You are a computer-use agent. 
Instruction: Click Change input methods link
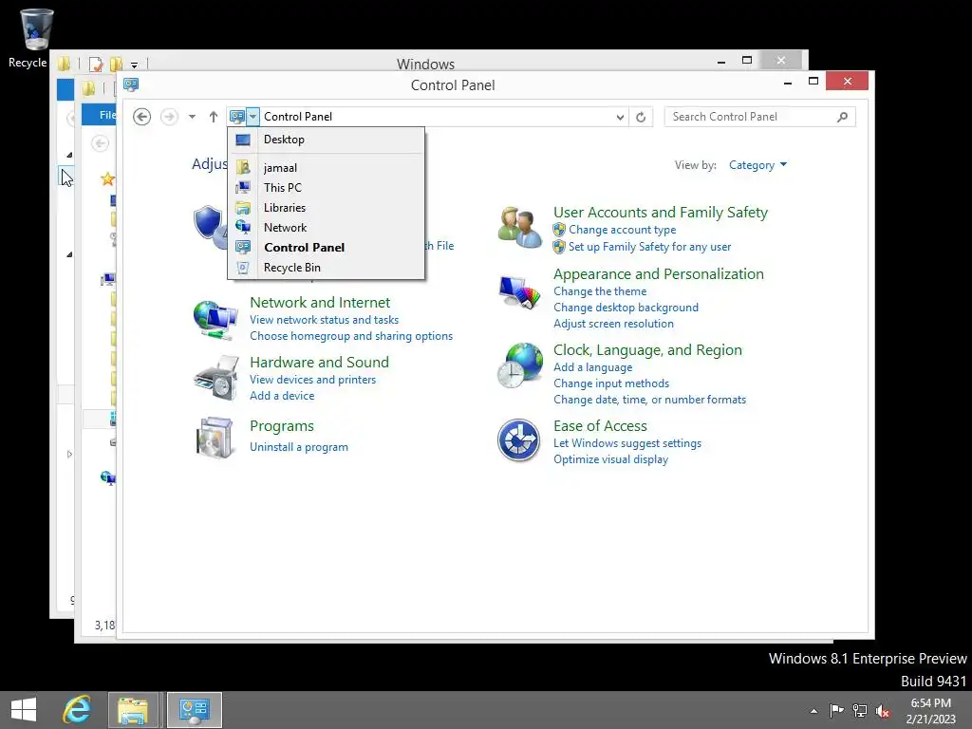611,383
